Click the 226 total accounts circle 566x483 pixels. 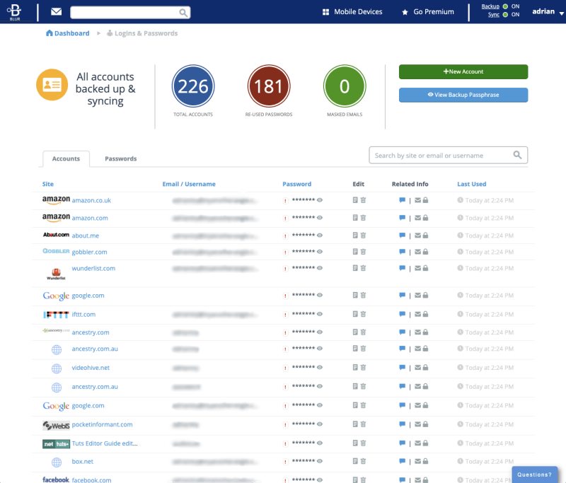pos(193,86)
